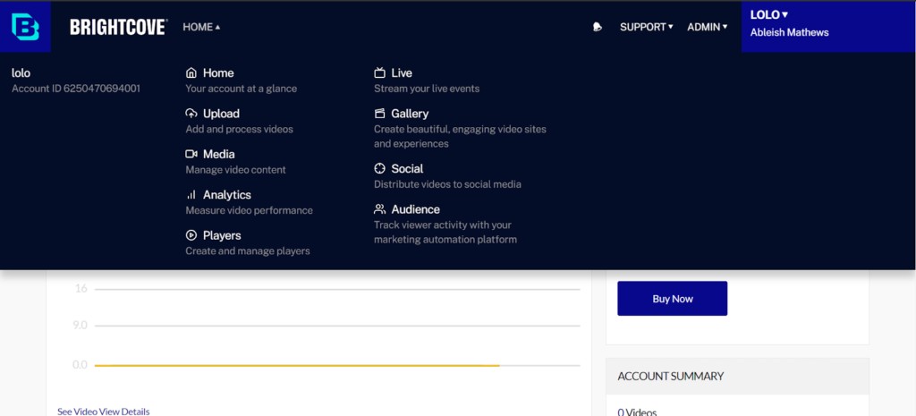Open the Players module
Screen dimensions: 916x416
[222, 235]
